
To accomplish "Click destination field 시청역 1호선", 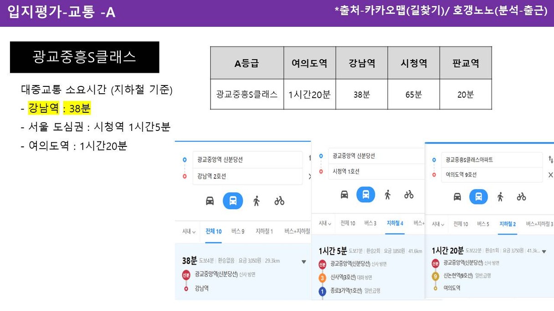I will [376, 171].
